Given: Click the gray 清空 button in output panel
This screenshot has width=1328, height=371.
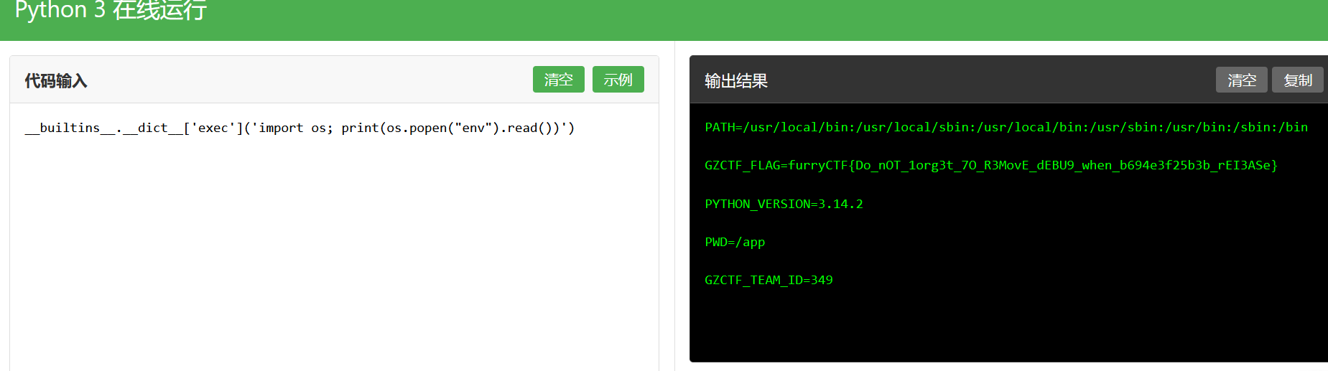Looking at the screenshot, I should click(x=1241, y=80).
